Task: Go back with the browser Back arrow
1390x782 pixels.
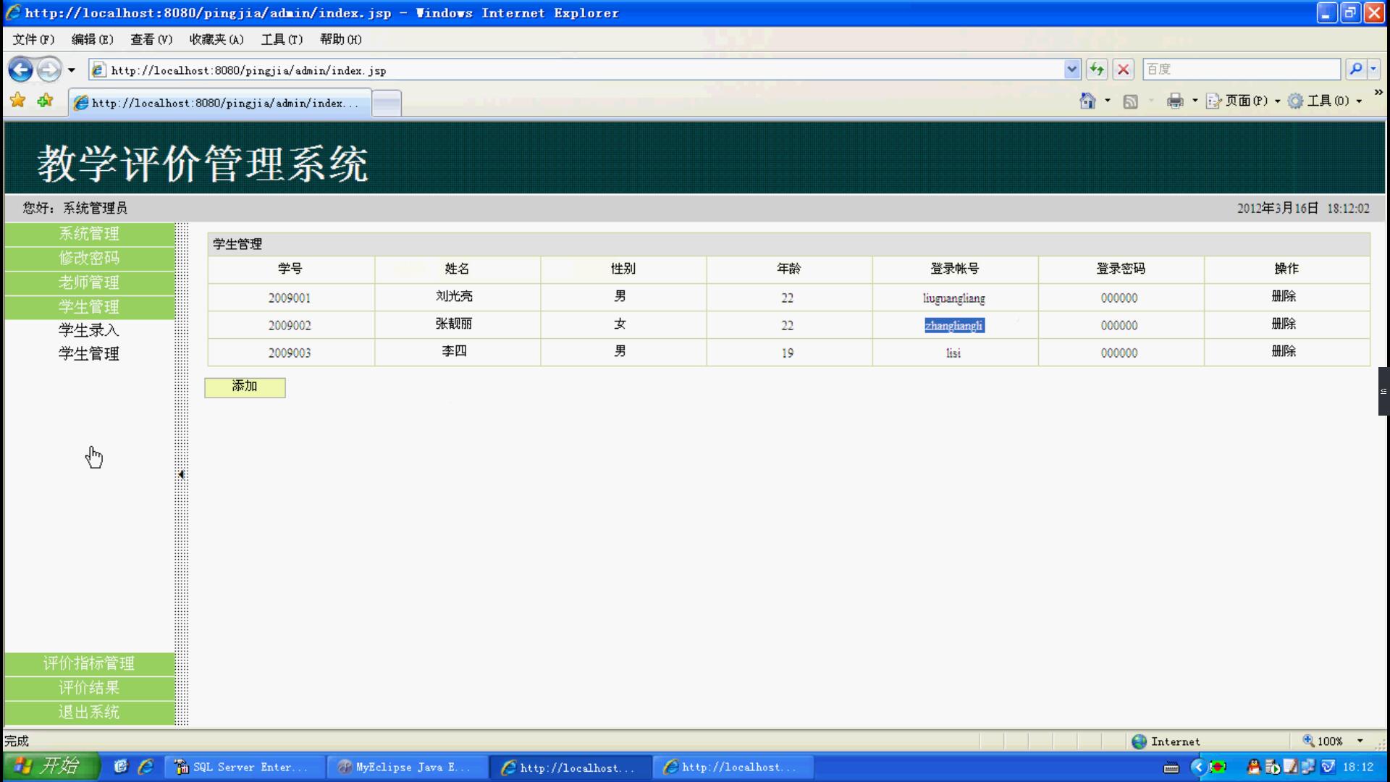Action: point(21,70)
